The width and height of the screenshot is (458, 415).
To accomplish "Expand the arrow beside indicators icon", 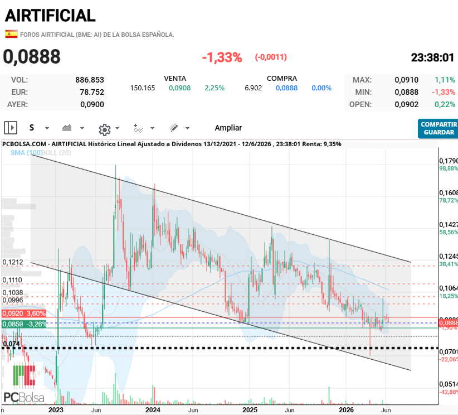I will tap(152, 128).
